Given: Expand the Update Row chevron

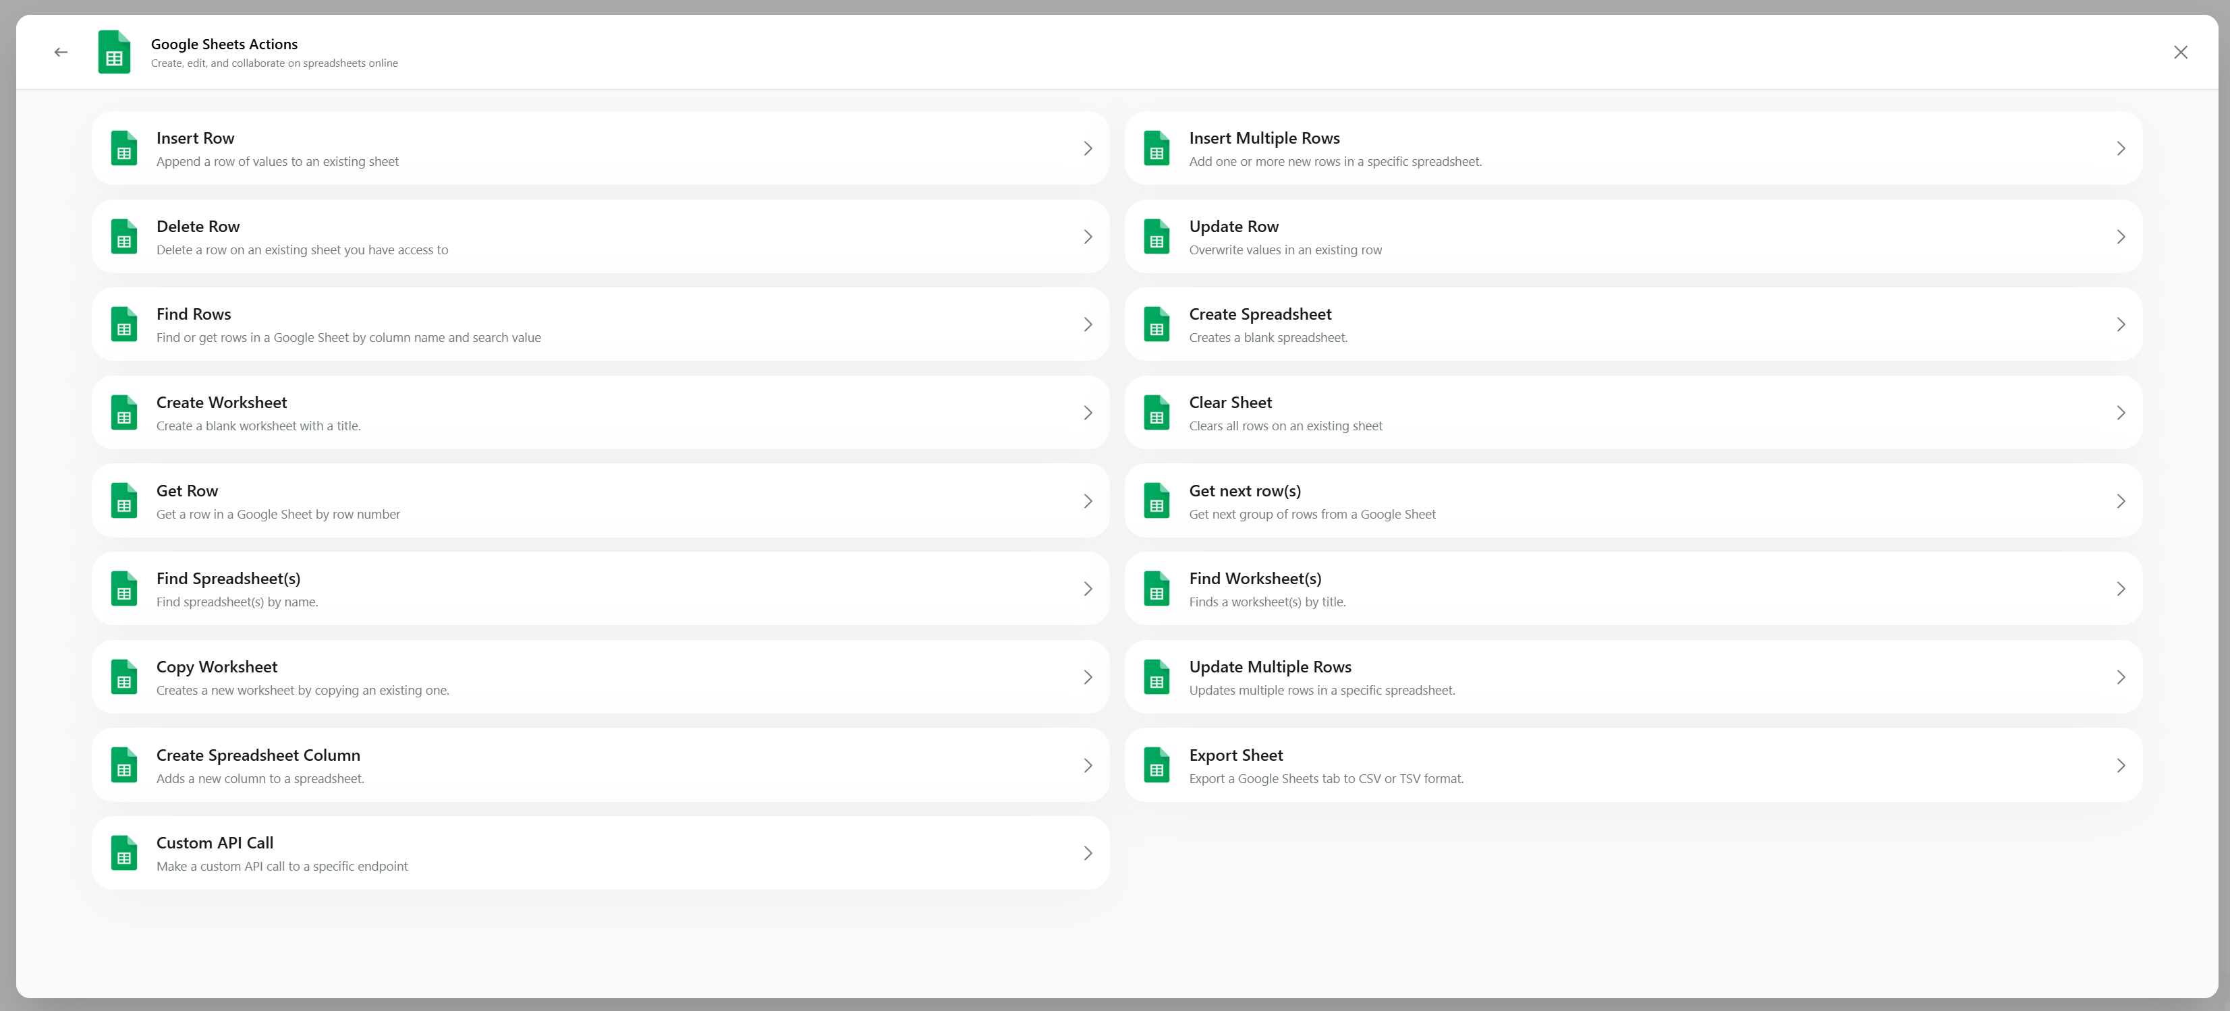Looking at the screenshot, I should [x=2121, y=237].
